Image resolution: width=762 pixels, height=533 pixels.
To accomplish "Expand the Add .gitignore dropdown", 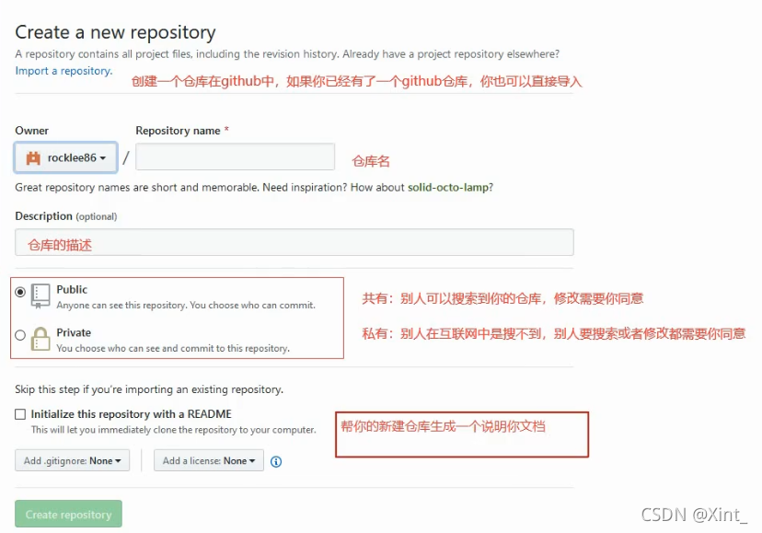I will [x=73, y=460].
